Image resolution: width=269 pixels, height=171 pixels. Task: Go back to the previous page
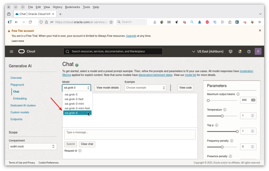17,22
